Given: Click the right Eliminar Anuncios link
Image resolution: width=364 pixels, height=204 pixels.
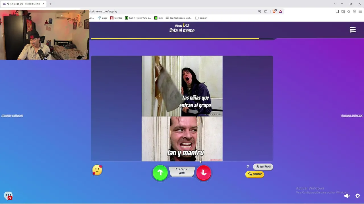Looking at the screenshot, I should [x=351, y=116].
